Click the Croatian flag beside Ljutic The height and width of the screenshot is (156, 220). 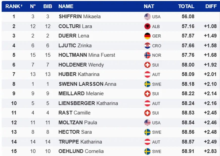pyautogui.click(x=147, y=46)
